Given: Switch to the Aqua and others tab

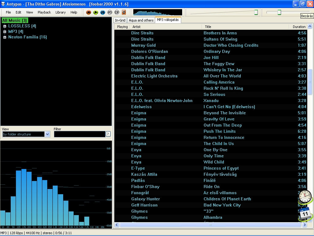Looking at the screenshot, I should [x=141, y=20].
